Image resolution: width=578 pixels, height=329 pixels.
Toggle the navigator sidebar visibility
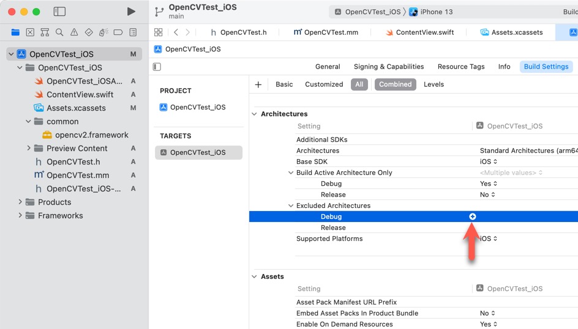click(x=59, y=12)
